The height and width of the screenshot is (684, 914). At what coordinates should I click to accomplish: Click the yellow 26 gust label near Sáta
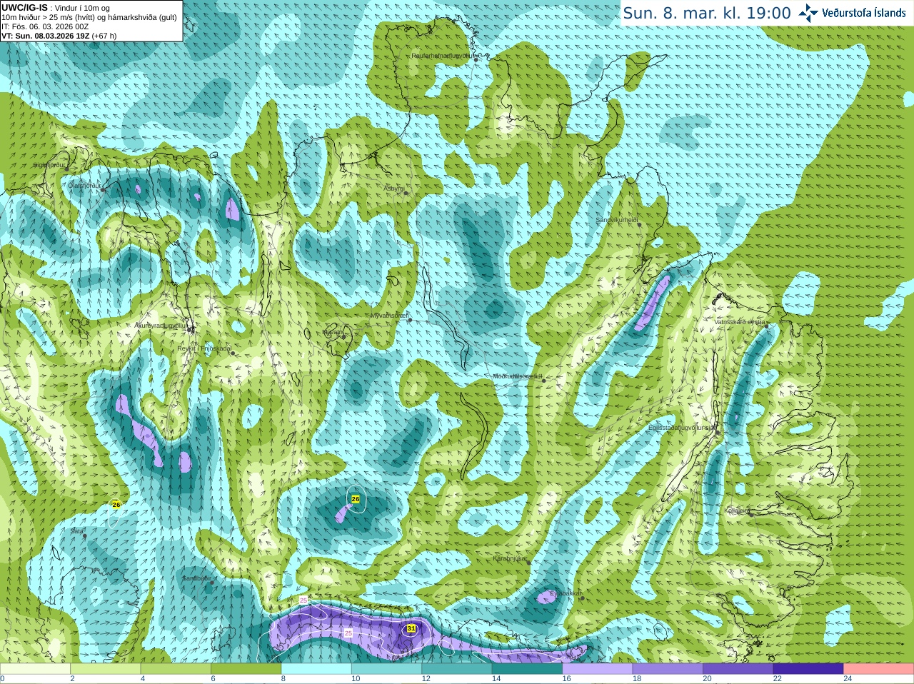[x=116, y=504]
